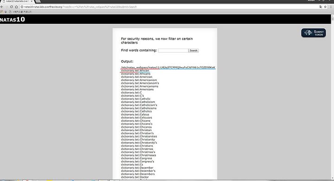Click the line dictionary.txt:Africans

point(135,74)
